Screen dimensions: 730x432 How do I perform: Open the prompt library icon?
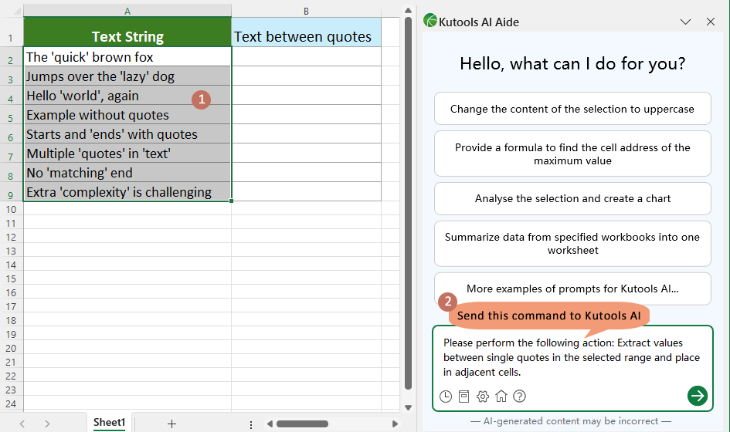click(464, 397)
